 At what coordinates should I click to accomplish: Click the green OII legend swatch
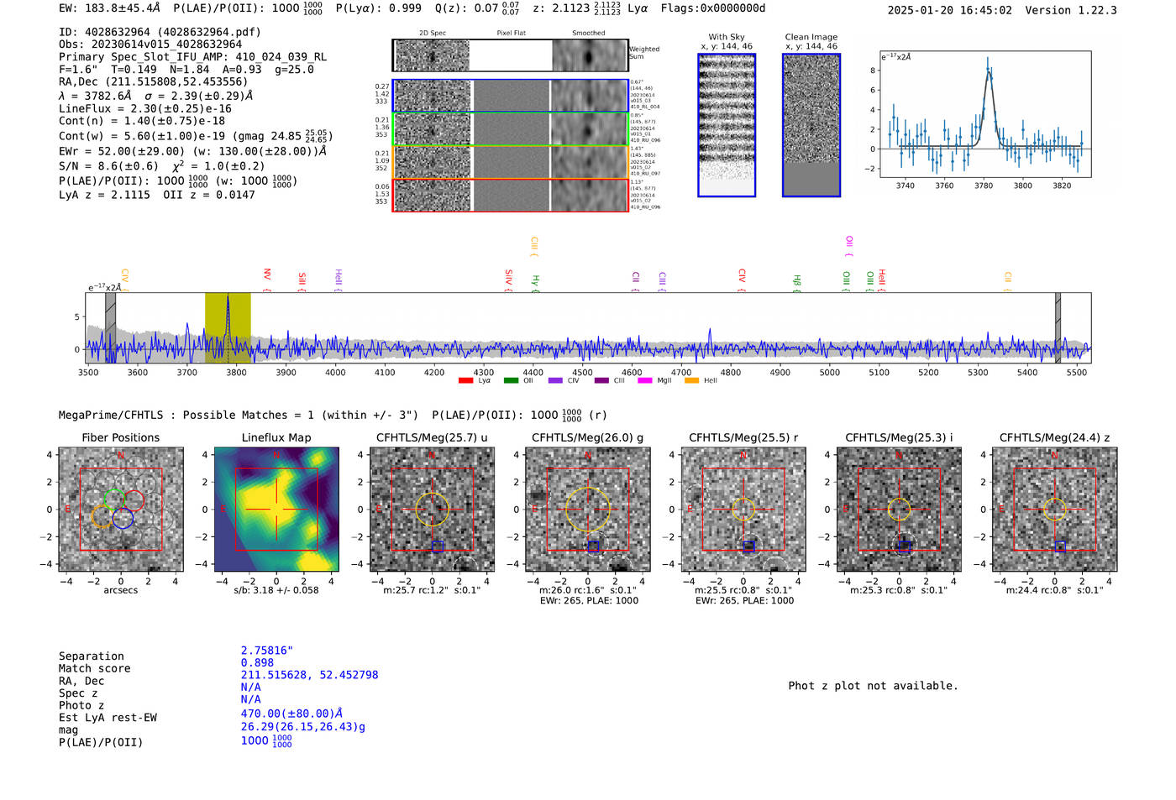click(511, 380)
